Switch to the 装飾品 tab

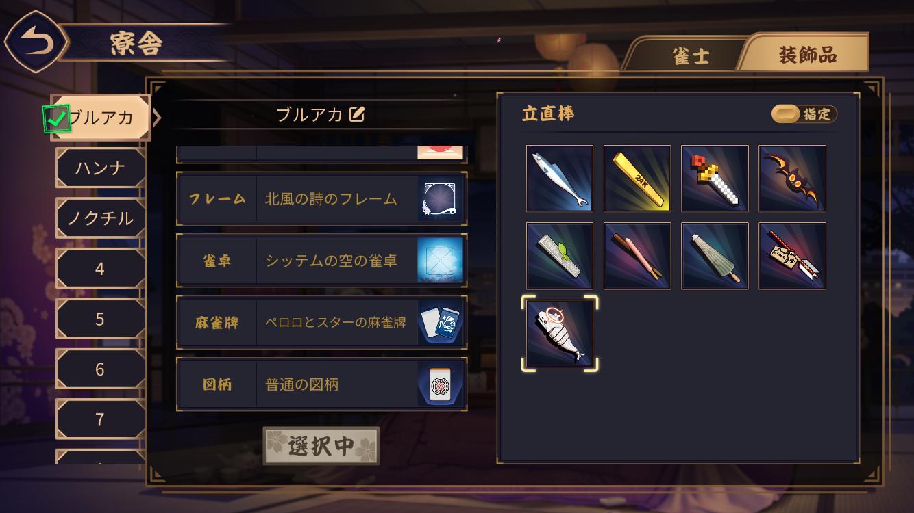pos(807,54)
